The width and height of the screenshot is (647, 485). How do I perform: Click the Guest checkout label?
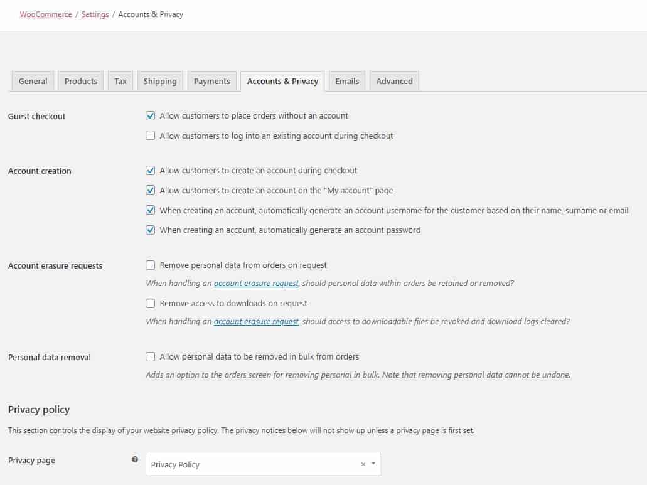pyautogui.click(x=37, y=116)
